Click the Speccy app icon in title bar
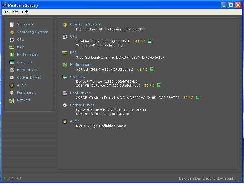The height and width of the screenshot is (185, 244). point(5,5)
